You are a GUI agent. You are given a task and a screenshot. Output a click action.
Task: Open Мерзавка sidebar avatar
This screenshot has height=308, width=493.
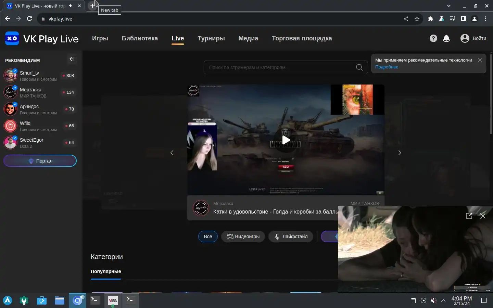10,92
